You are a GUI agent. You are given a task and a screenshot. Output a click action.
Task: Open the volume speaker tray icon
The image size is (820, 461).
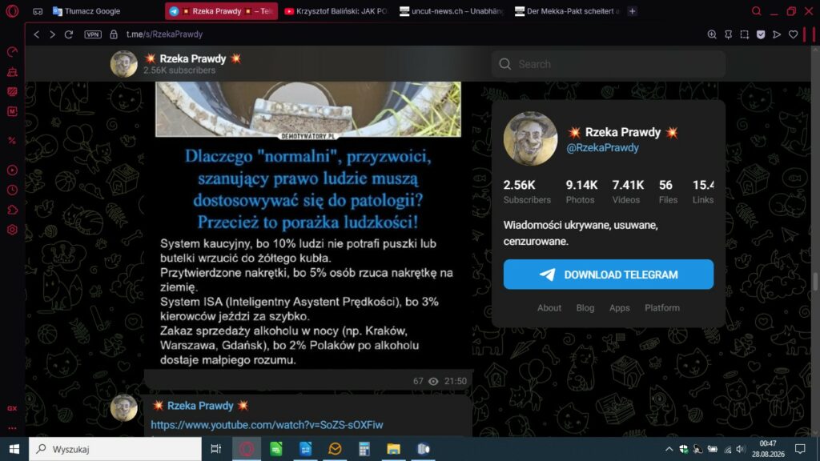tap(740, 449)
